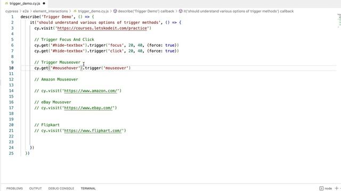Click line number 1 in the gutter
Screen dimensions: 341x191
(x=12, y=16)
